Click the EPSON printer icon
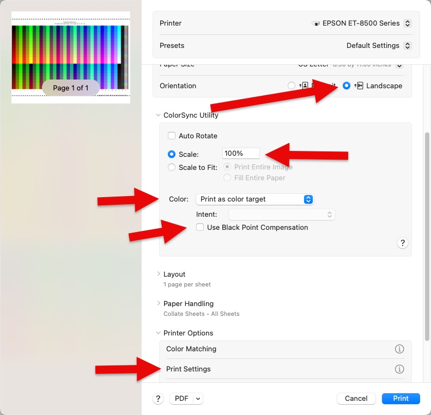The width and height of the screenshot is (431, 415). (x=315, y=23)
